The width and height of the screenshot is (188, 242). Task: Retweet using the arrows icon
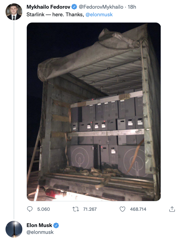click(x=76, y=209)
